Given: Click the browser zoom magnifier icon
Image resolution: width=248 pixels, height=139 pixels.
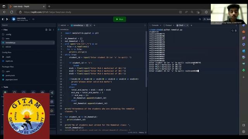Looking at the screenshot, I should [192, 12].
